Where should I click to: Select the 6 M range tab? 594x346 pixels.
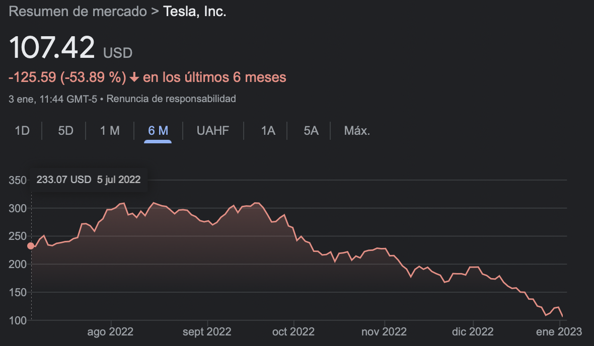point(158,131)
